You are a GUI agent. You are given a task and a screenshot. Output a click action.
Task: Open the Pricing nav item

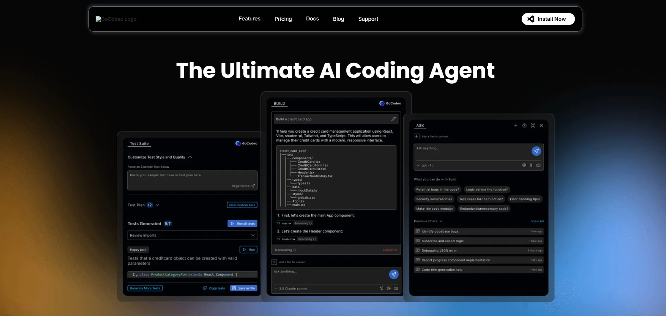(283, 19)
